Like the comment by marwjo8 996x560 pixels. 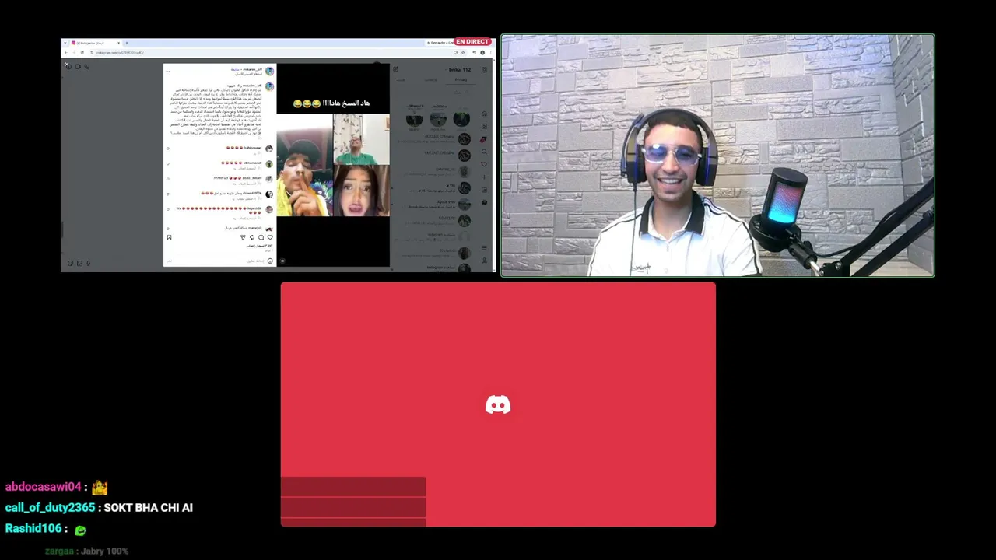pos(168,229)
